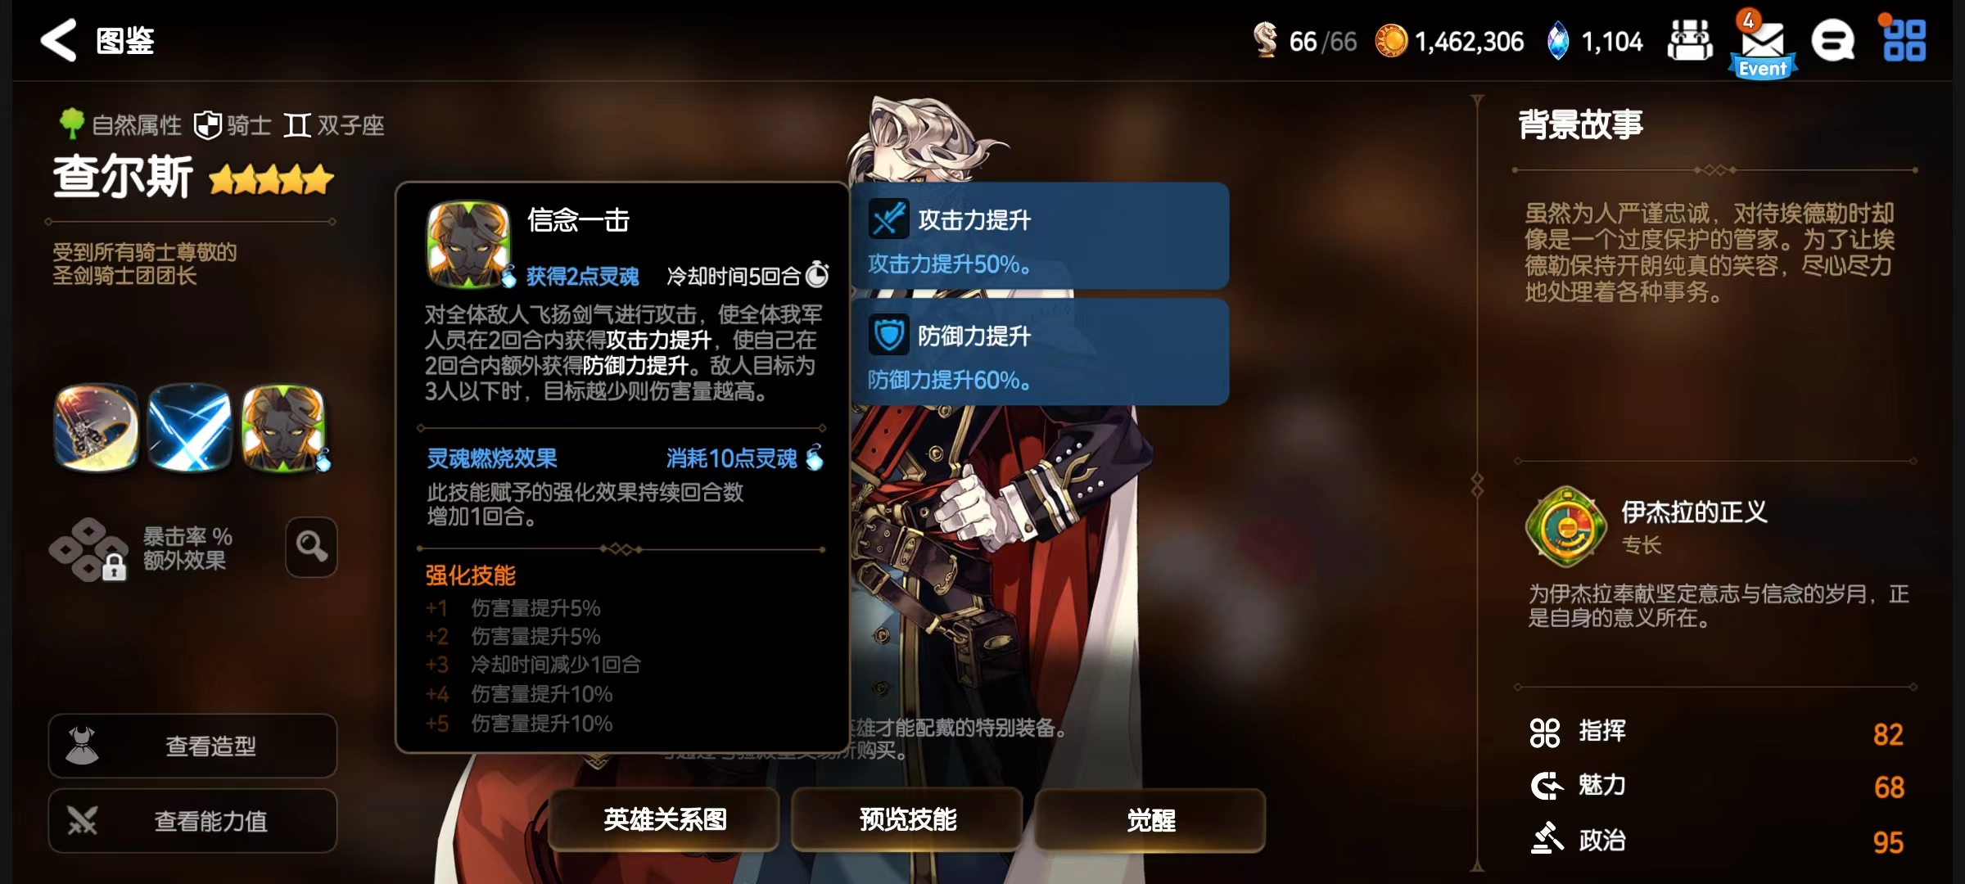Open the chat bubble icon
Screen dimensions: 1965x884
click(1833, 41)
